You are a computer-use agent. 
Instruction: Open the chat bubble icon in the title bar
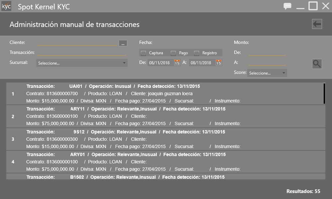pos(287,6)
